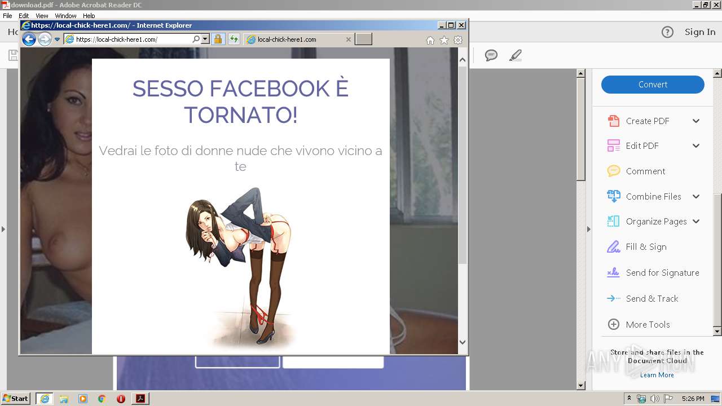The height and width of the screenshot is (406, 722).
Task: Open a new Internet Explorer tab
Action: click(x=363, y=39)
